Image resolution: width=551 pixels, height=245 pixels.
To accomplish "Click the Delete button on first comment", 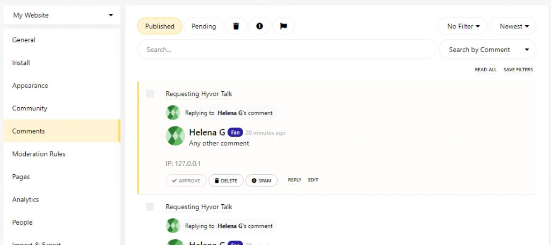I will tap(226, 181).
